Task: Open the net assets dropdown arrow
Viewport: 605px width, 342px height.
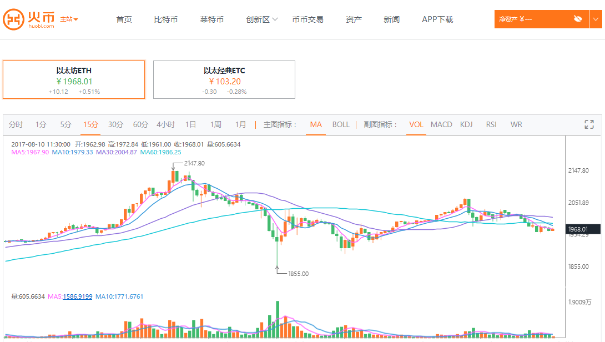Action: [595, 19]
